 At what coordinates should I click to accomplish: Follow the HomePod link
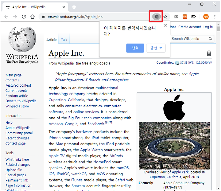point(102,162)
